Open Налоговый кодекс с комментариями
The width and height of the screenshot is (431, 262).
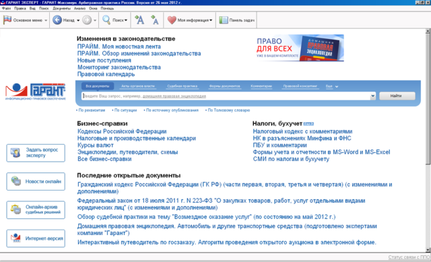pos(302,131)
